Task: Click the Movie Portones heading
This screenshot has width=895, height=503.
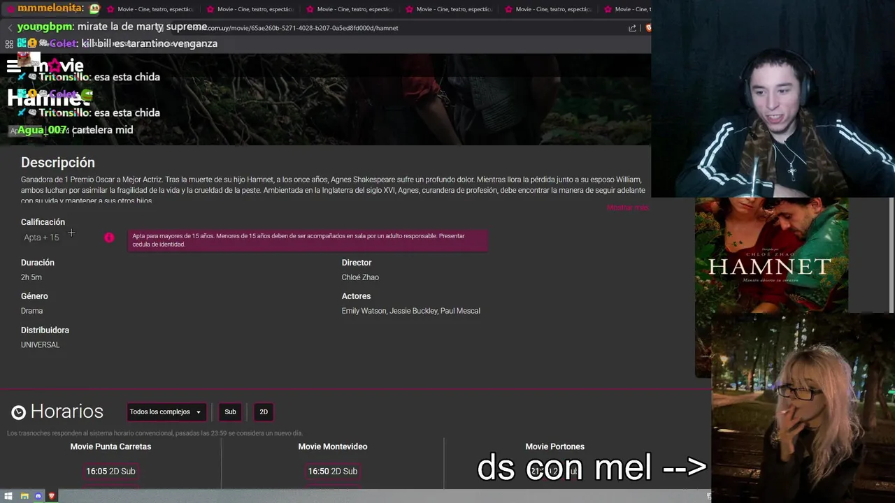Action: coord(554,446)
